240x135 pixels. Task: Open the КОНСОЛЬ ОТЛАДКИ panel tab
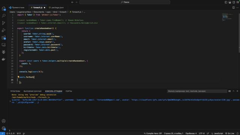pyautogui.click(x=54, y=91)
